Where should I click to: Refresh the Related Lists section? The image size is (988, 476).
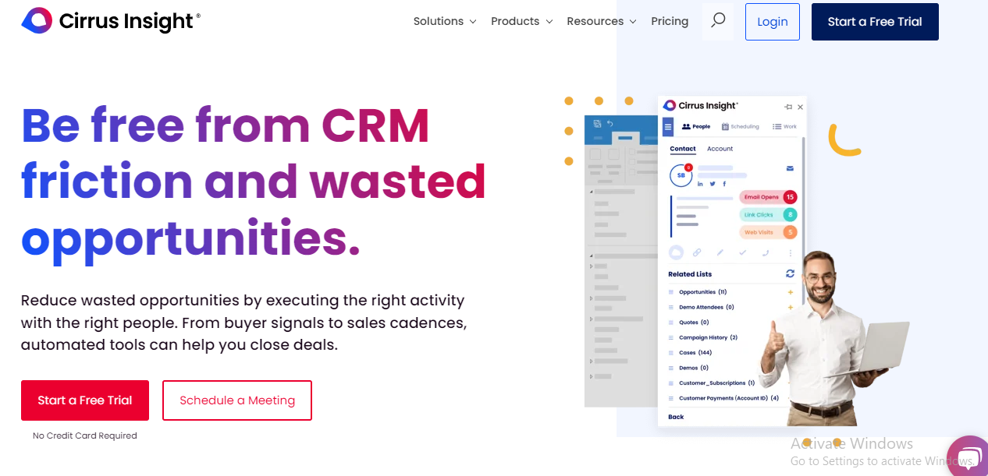tap(790, 273)
